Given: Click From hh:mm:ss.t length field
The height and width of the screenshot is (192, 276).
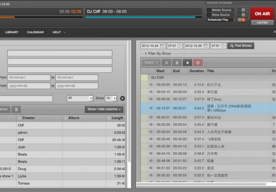Looking at the screenshot, I should point(29,77).
